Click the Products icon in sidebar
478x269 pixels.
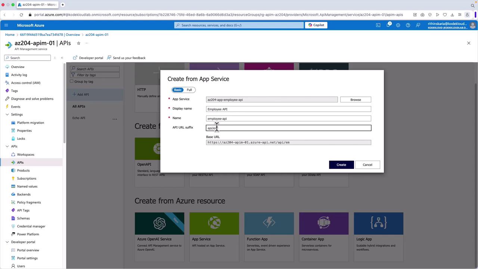13,170
